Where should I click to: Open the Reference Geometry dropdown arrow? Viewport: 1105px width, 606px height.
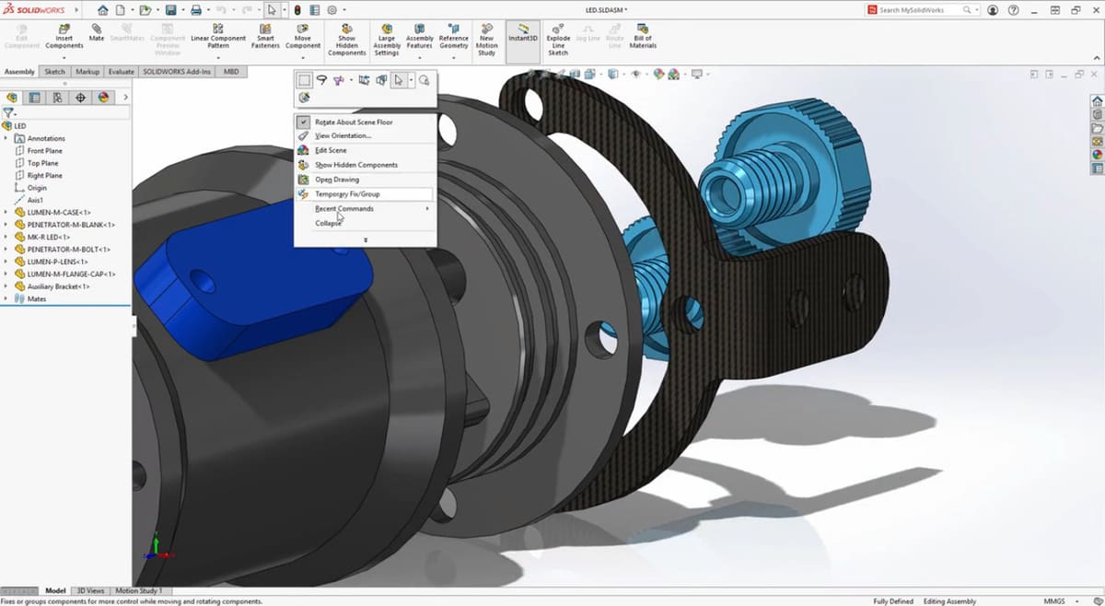[x=454, y=58]
